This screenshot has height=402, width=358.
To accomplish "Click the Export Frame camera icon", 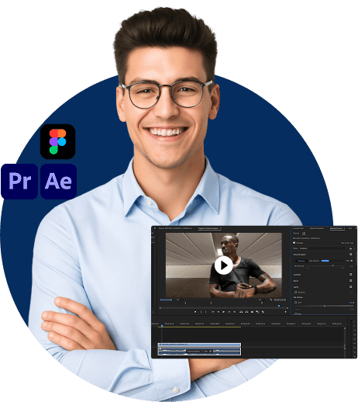I will (x=252, y=312).
